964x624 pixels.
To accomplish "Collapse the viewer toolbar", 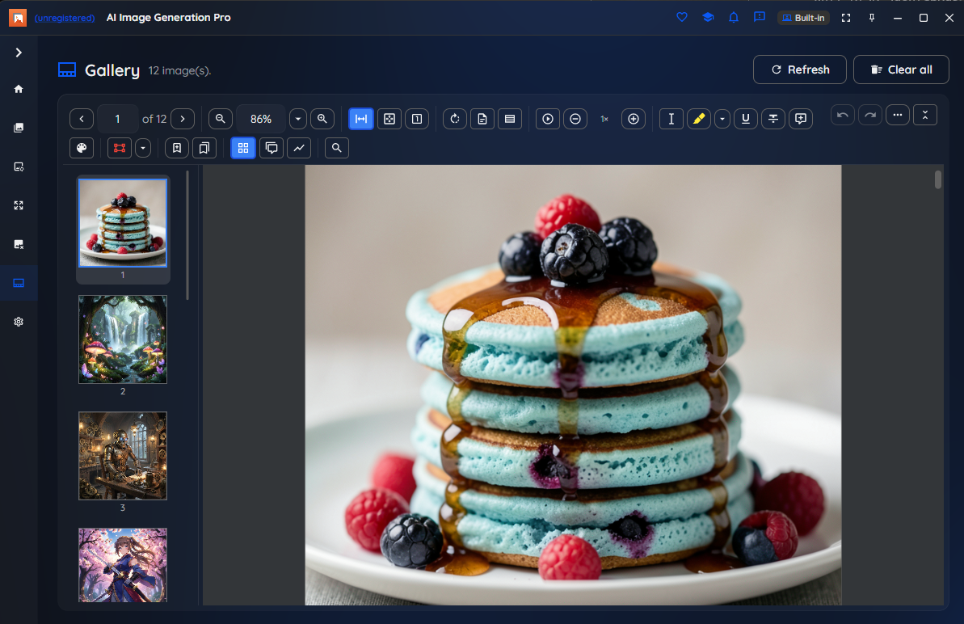I will coord(925,115).
